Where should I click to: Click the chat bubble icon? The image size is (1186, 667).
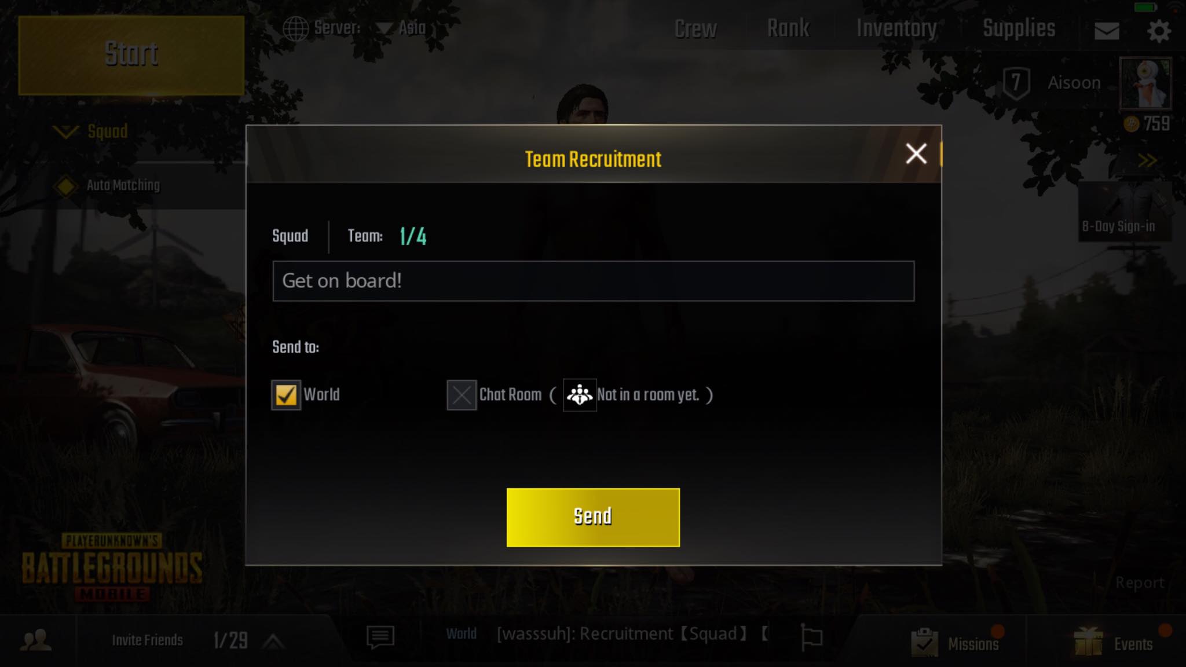(x=380, y=637)
